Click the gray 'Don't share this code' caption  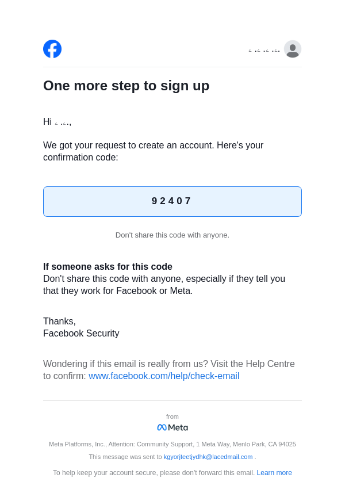click(172, 235)
